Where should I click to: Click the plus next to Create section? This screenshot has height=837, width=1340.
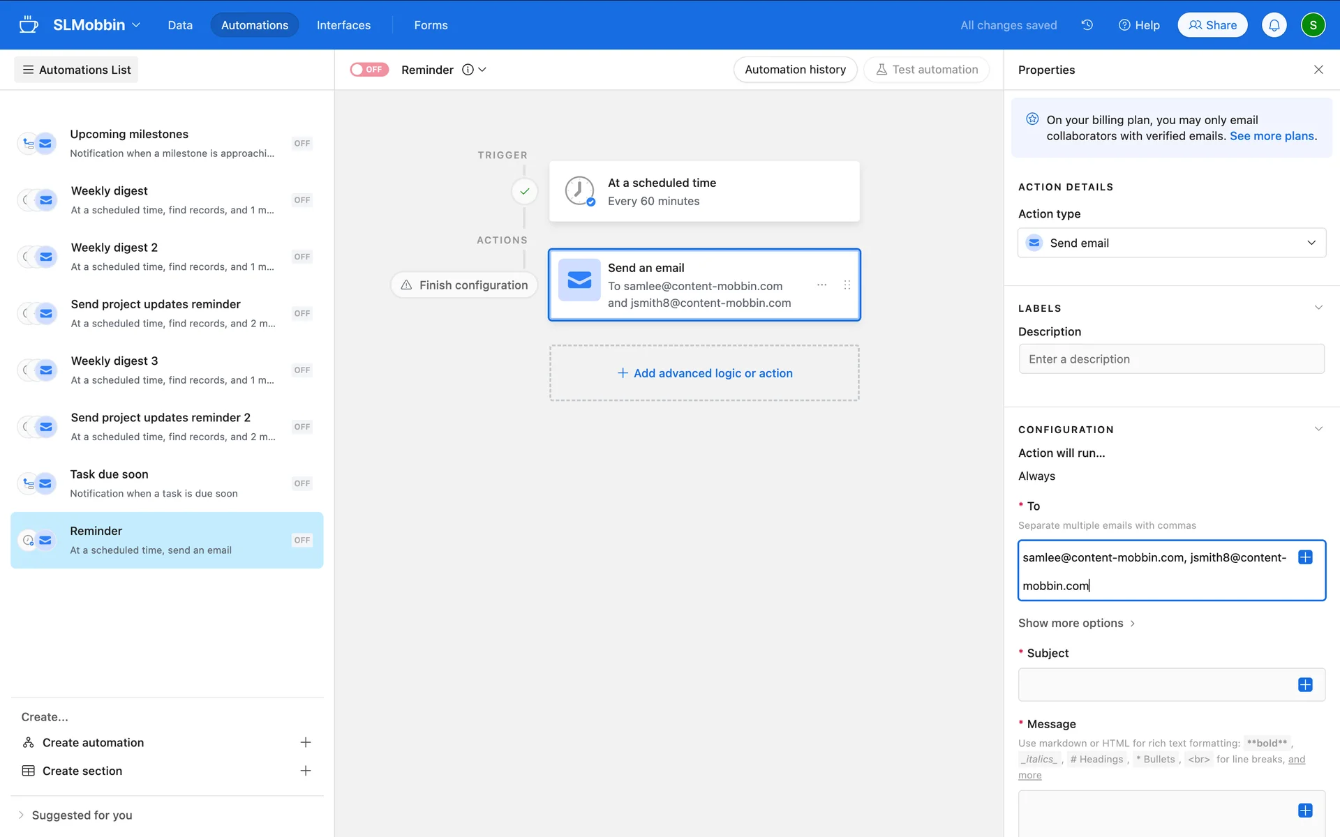pyautogui.click(x=305, y=771)
